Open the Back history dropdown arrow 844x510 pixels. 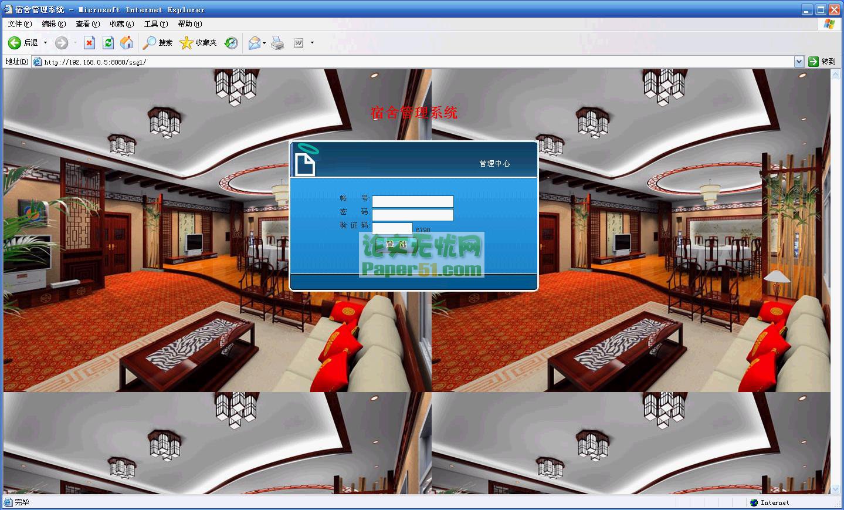coord(45,43)
